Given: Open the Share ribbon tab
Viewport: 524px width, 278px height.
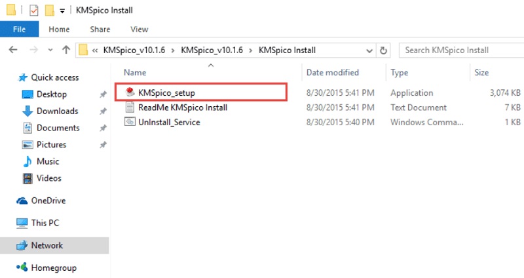Looking at the screenshot, I should pos(100,30).
